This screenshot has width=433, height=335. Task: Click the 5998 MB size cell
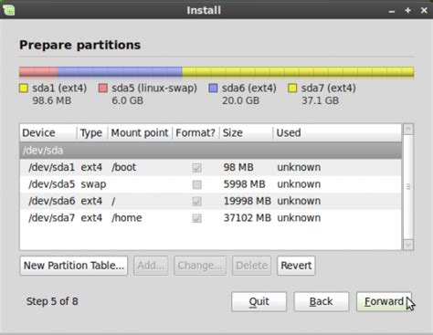coord(244,184)
